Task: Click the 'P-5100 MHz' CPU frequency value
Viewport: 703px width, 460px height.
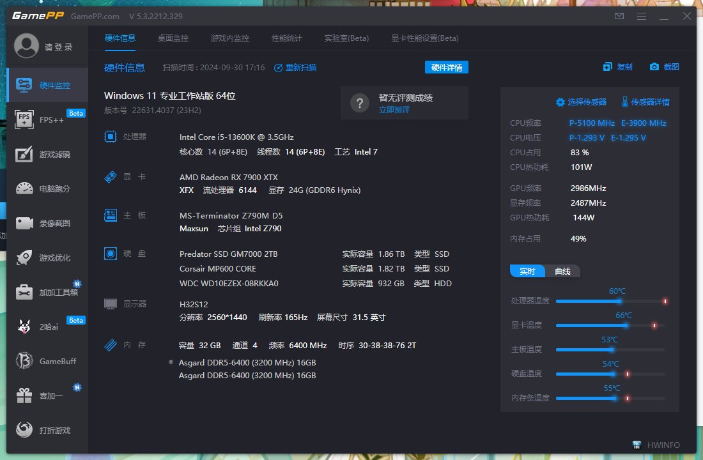Action: point(592,123)
